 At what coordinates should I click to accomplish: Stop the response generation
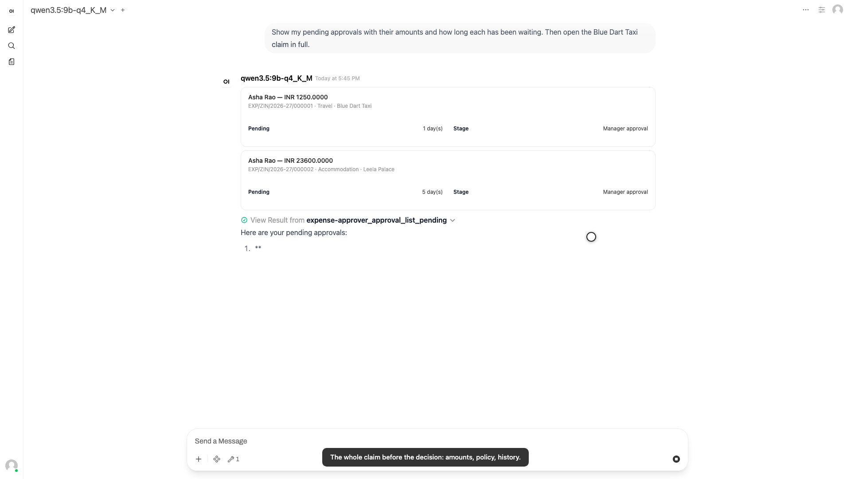click(676, 459)
